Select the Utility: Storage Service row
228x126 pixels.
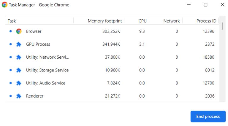coord(112,70)
